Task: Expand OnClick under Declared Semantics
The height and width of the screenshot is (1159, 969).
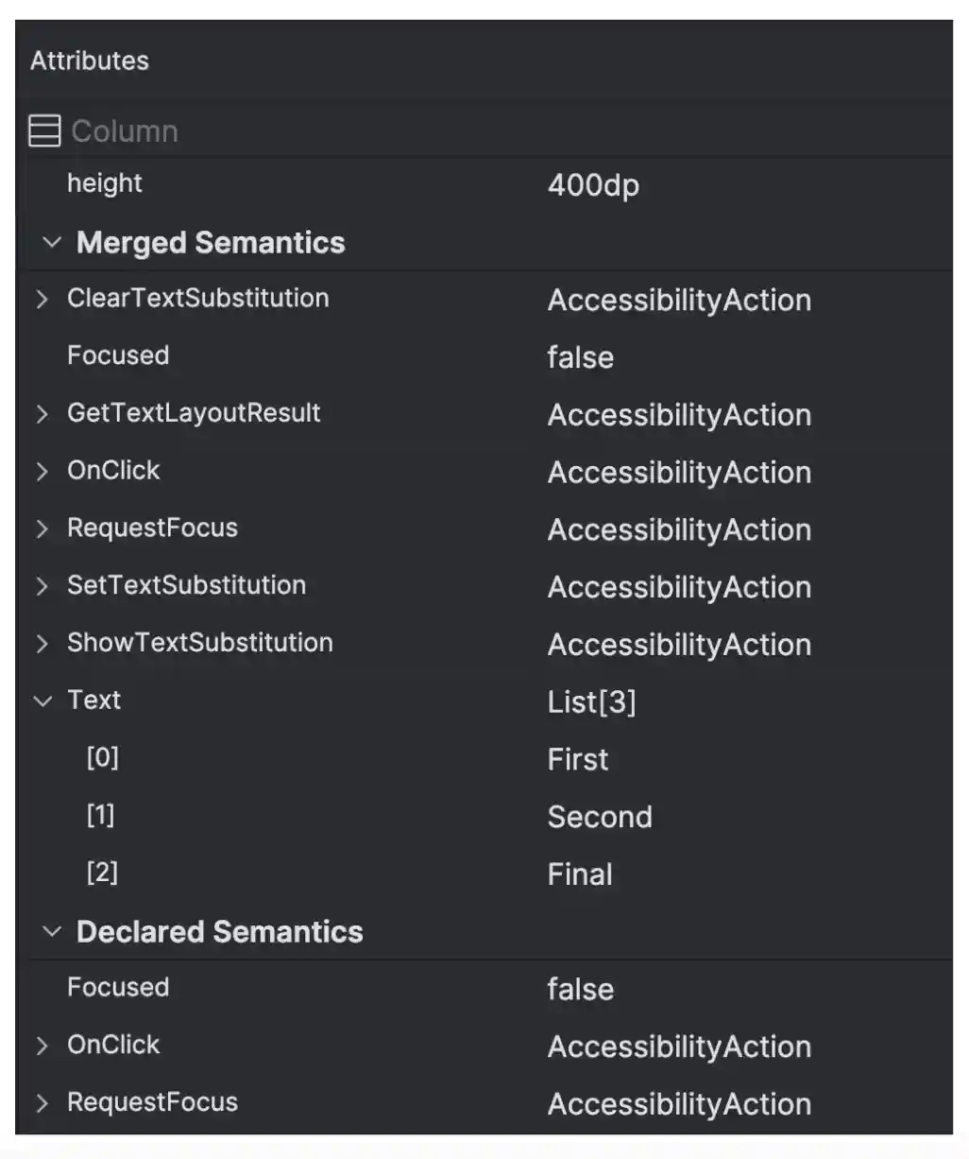Action: 42,1046
